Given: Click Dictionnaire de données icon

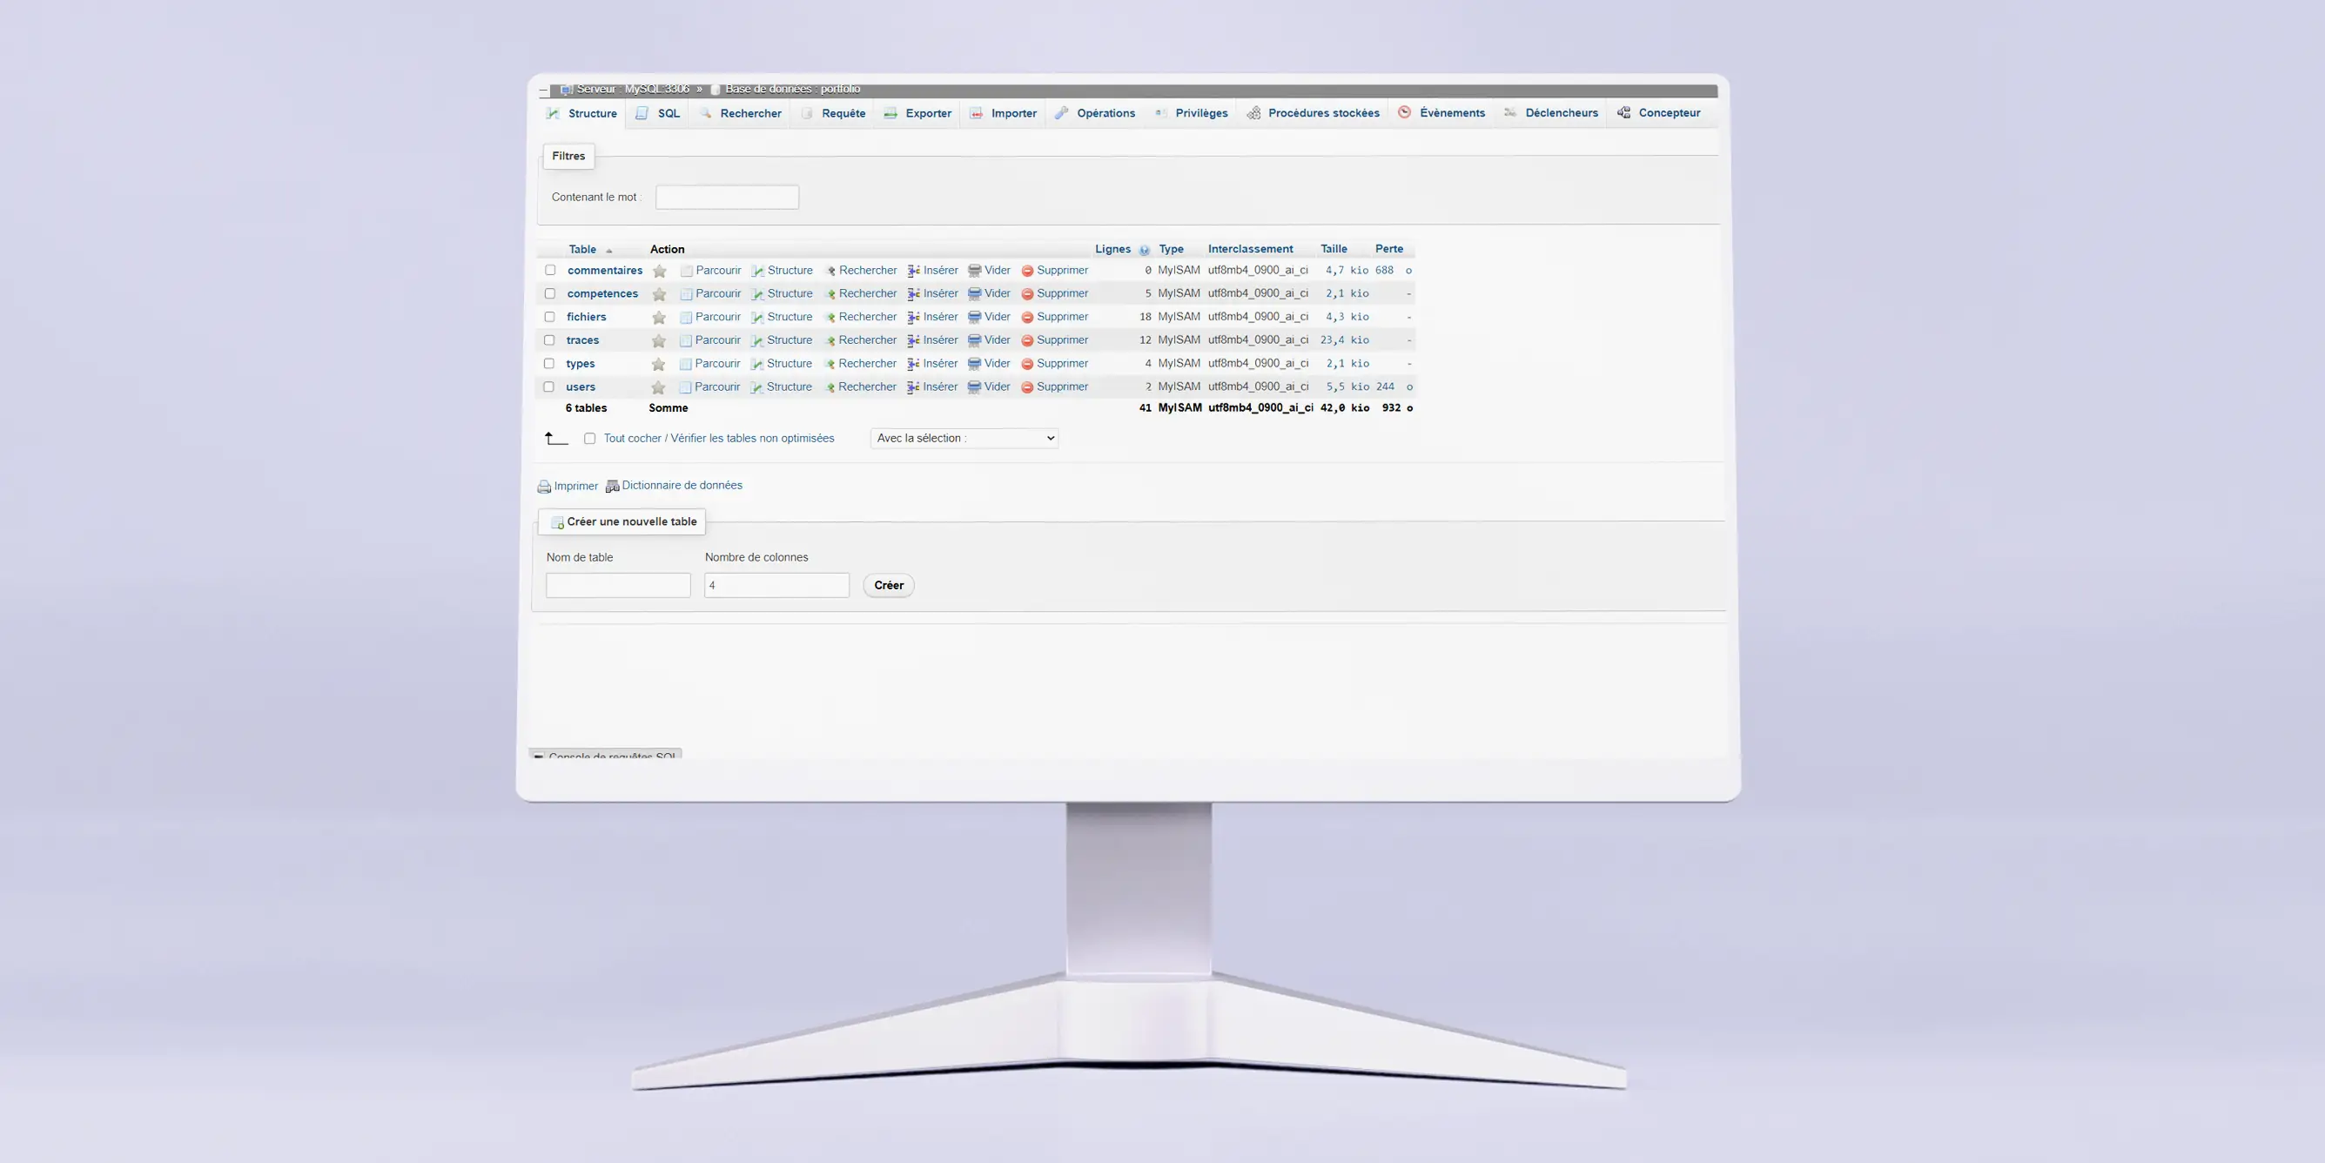Looking at the screenshot, I should [612, 486].
